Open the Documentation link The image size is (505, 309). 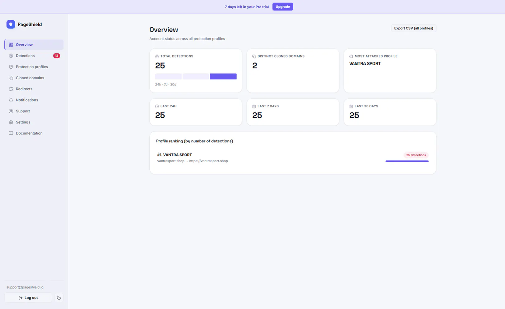pyautogui.click(x=34, y=133)
